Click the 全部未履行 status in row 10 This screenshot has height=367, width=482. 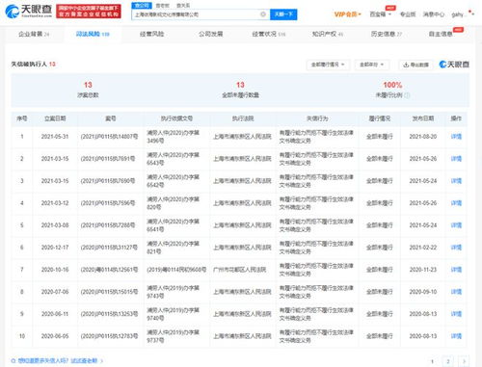[x=380, y=336]
